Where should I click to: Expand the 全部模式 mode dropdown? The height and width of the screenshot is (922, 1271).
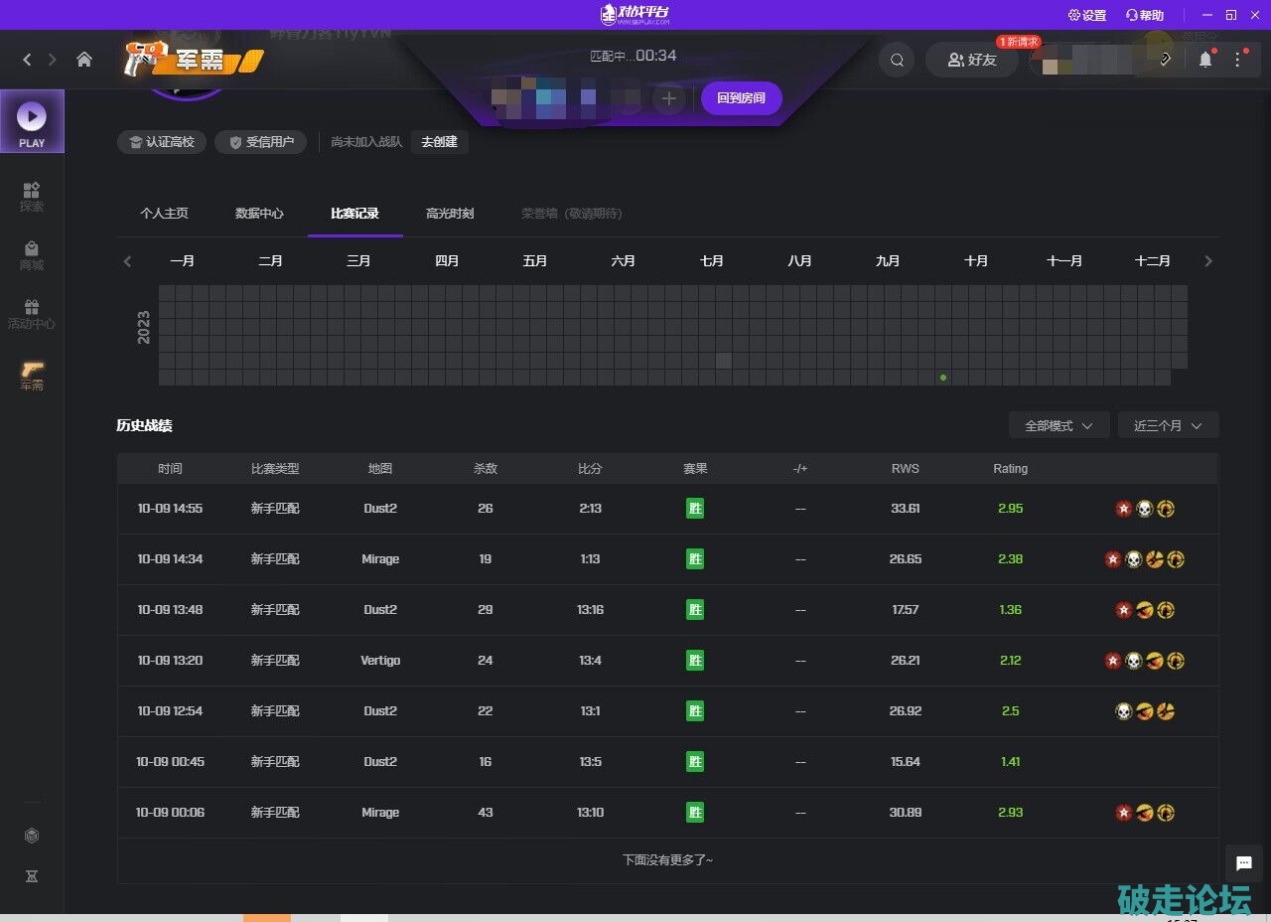click(x=1059, y=425)
